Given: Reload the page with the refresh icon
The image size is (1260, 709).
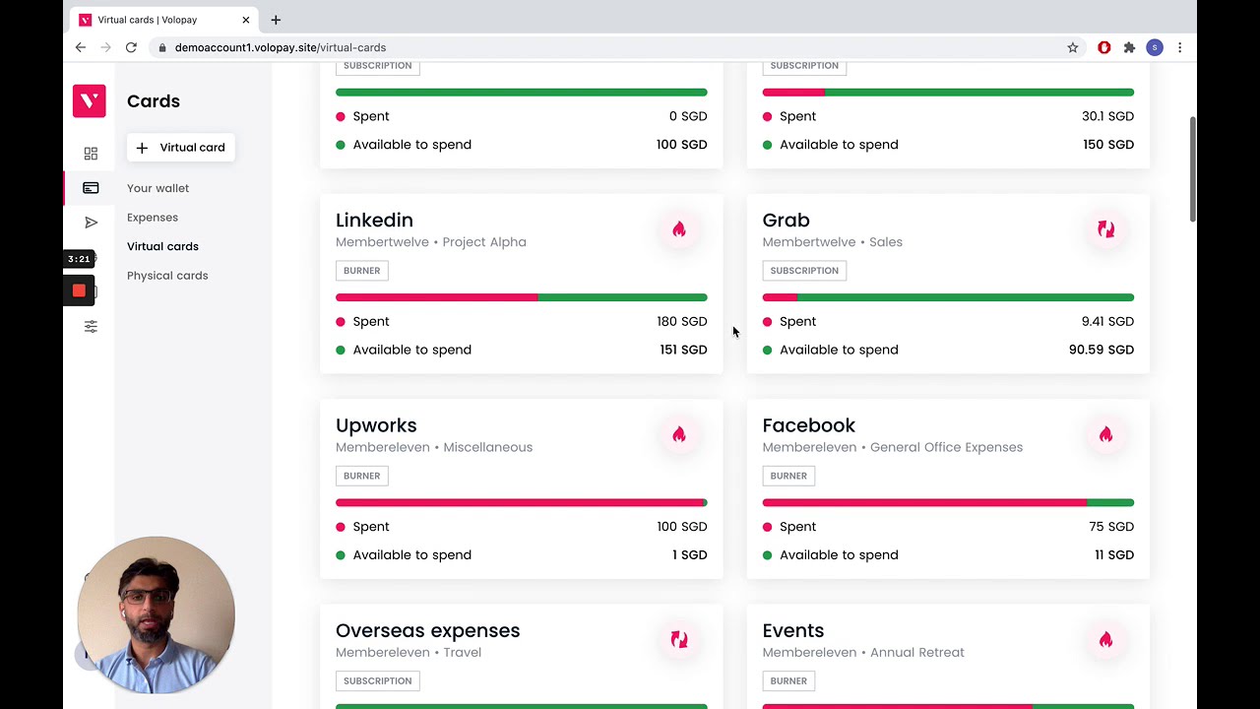Looking at the screenshot, I should (x=131, y=47).
